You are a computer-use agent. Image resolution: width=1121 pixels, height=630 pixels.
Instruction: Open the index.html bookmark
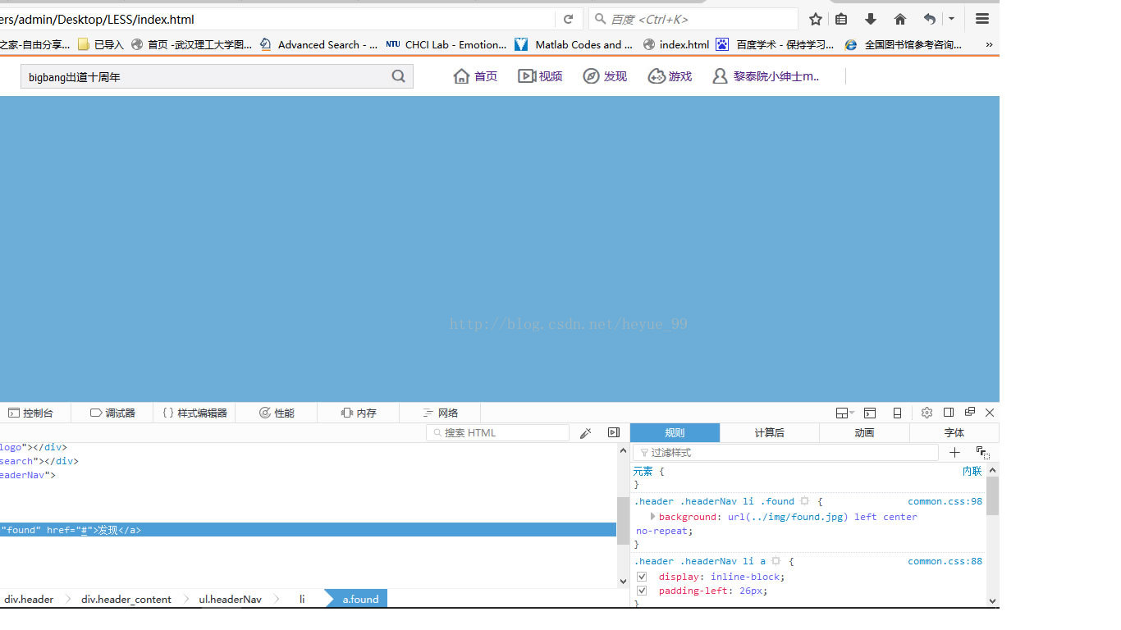675,45
